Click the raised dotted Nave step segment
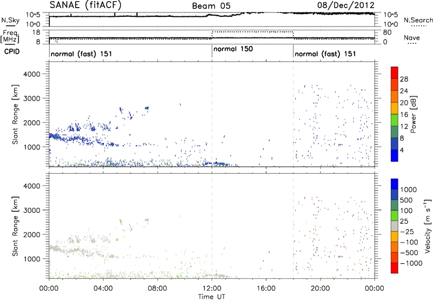The width and height of the screenshot is (433, 300). click(253, 32)
